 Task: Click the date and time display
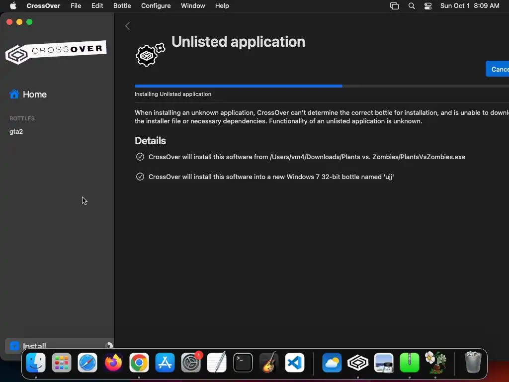(x=470, y=6)
